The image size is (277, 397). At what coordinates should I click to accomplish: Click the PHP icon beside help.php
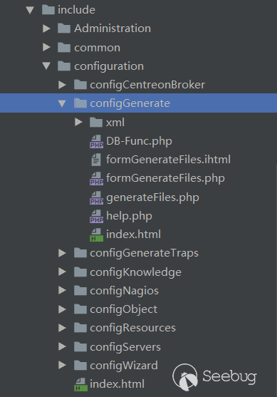tap(96, 216)
